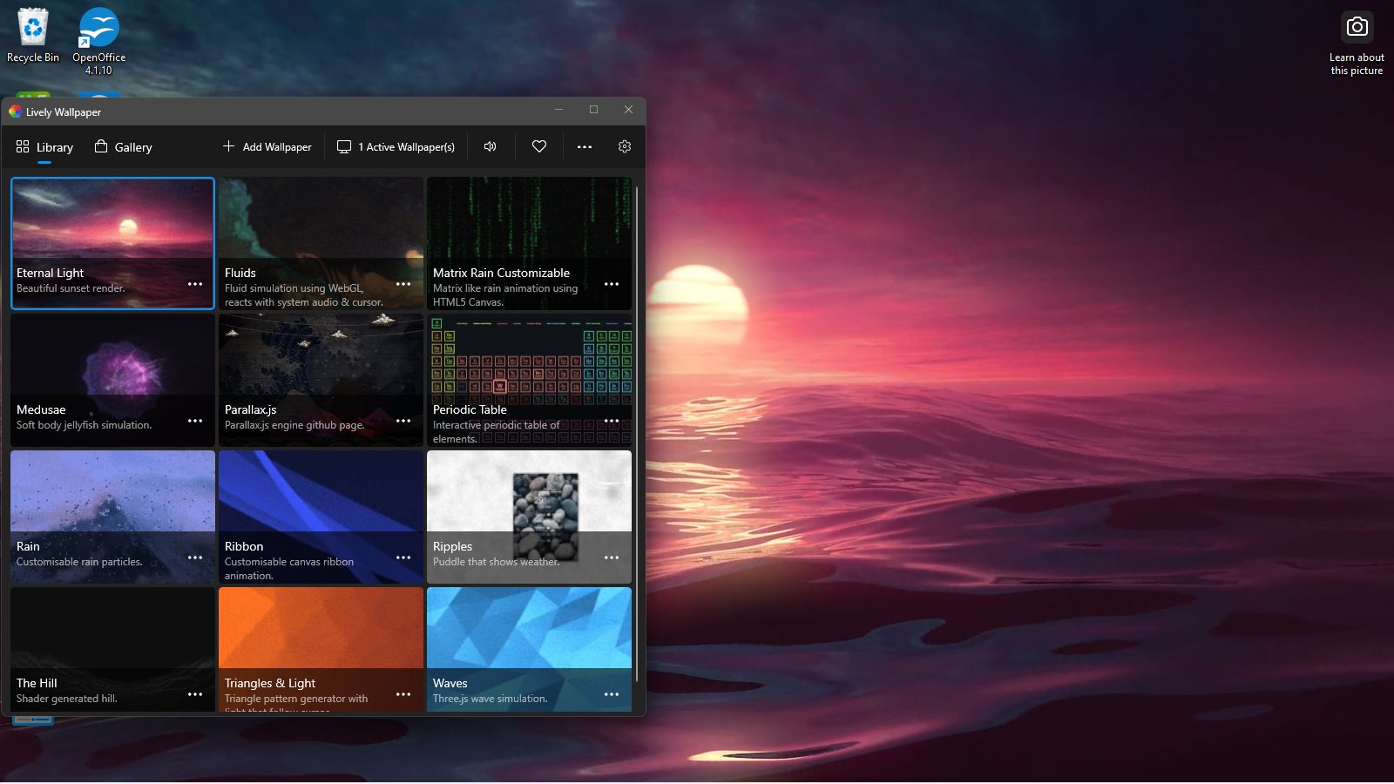Open more options for Fluids wallpaper
The width and height of the screenshot is (1394, 784).
tap(403, 284)
